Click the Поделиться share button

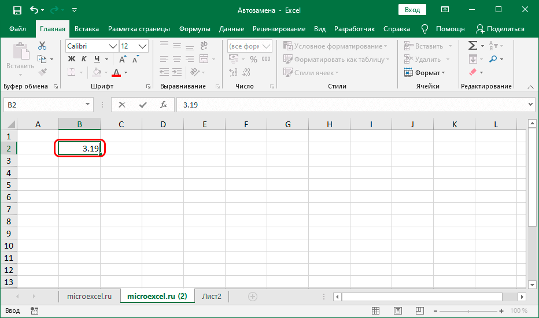pyautogui.click(x=500, y=29)
